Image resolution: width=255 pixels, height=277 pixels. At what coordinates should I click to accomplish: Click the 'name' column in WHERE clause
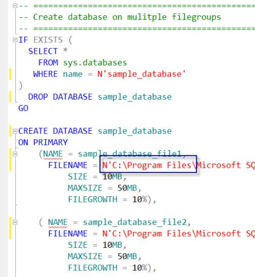[72, 74]
